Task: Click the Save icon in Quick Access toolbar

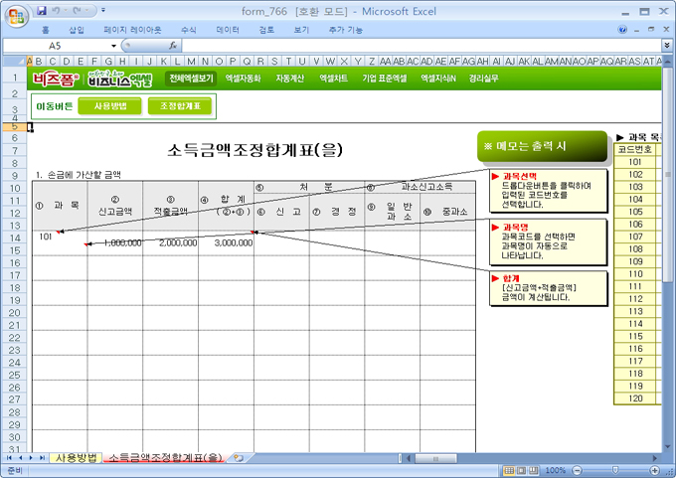Action: tap(41, 10)
